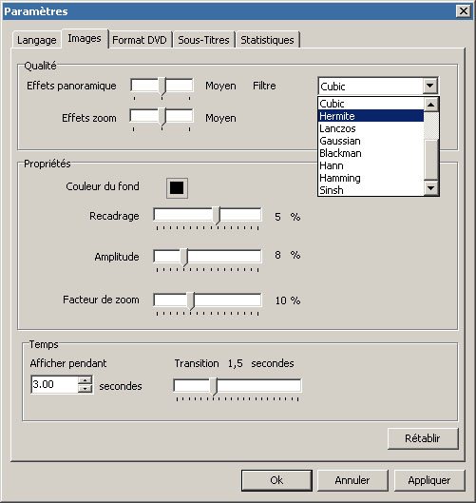
Task: Decrease Afficher pendant with the down spinner
Action: (85, 389)
